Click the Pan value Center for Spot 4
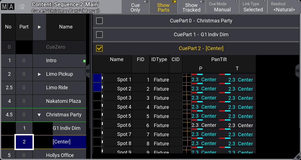Screen dimensions: 301x160 tap(209, 107)
